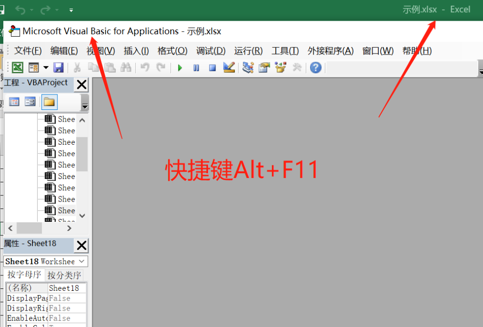Toggle Design Mode icon
This screenshot has height=327, width=483.
(x=229, y=68)
